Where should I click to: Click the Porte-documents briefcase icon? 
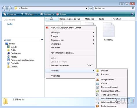pyautogui.click(x=97, y=106)
